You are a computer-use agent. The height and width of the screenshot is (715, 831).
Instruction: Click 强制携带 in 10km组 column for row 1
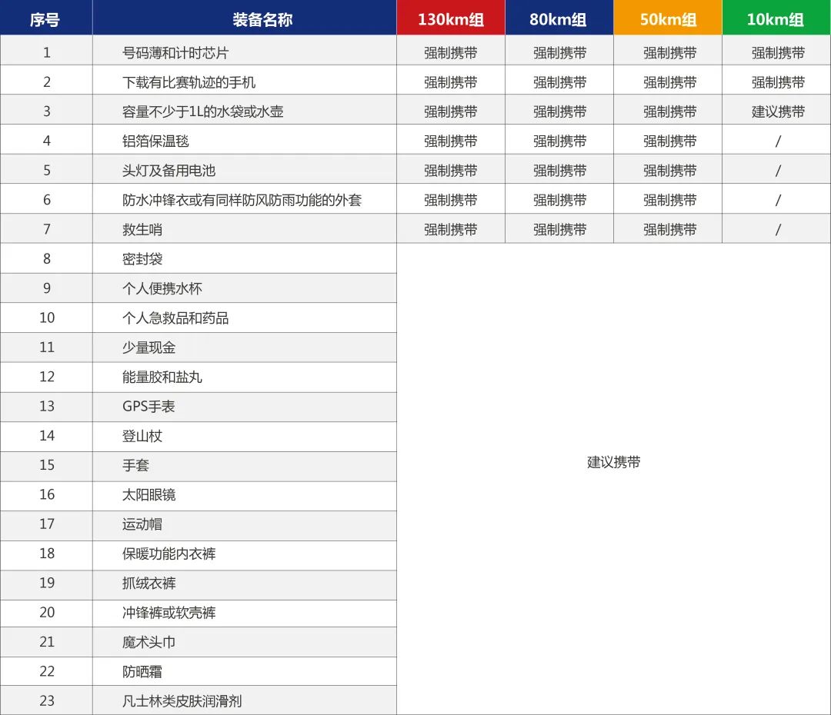pos(778,53)
